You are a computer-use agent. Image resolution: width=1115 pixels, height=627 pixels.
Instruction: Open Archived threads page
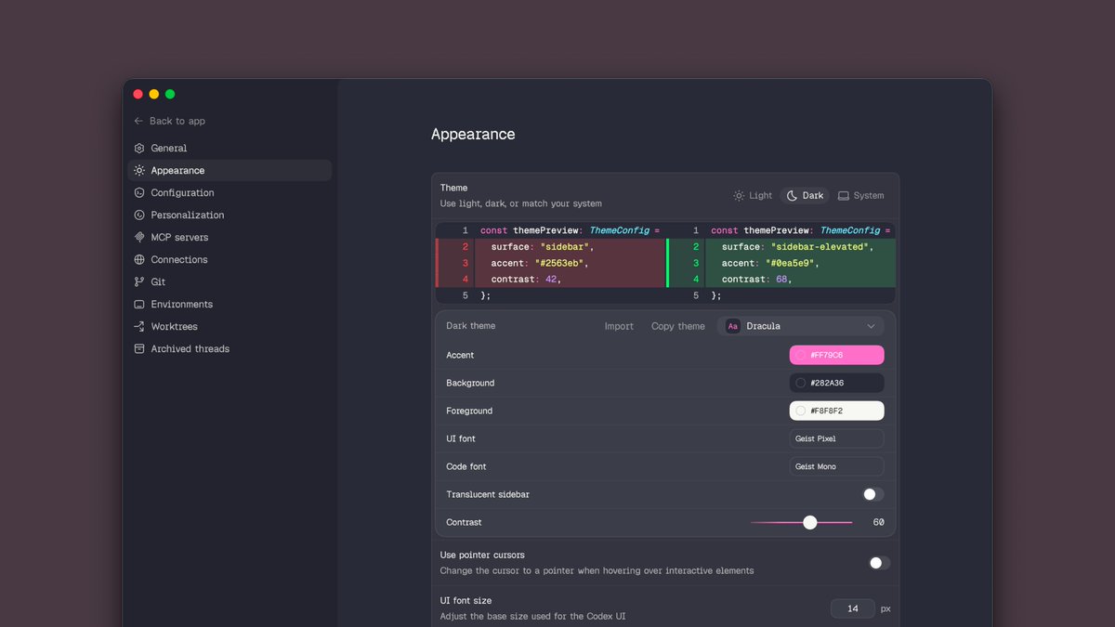click(230, 349)
